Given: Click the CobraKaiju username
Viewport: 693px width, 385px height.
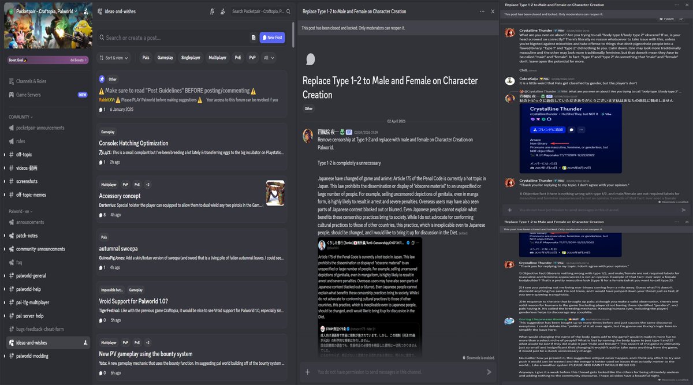Looking at the screenshot, I should [527, 79].
